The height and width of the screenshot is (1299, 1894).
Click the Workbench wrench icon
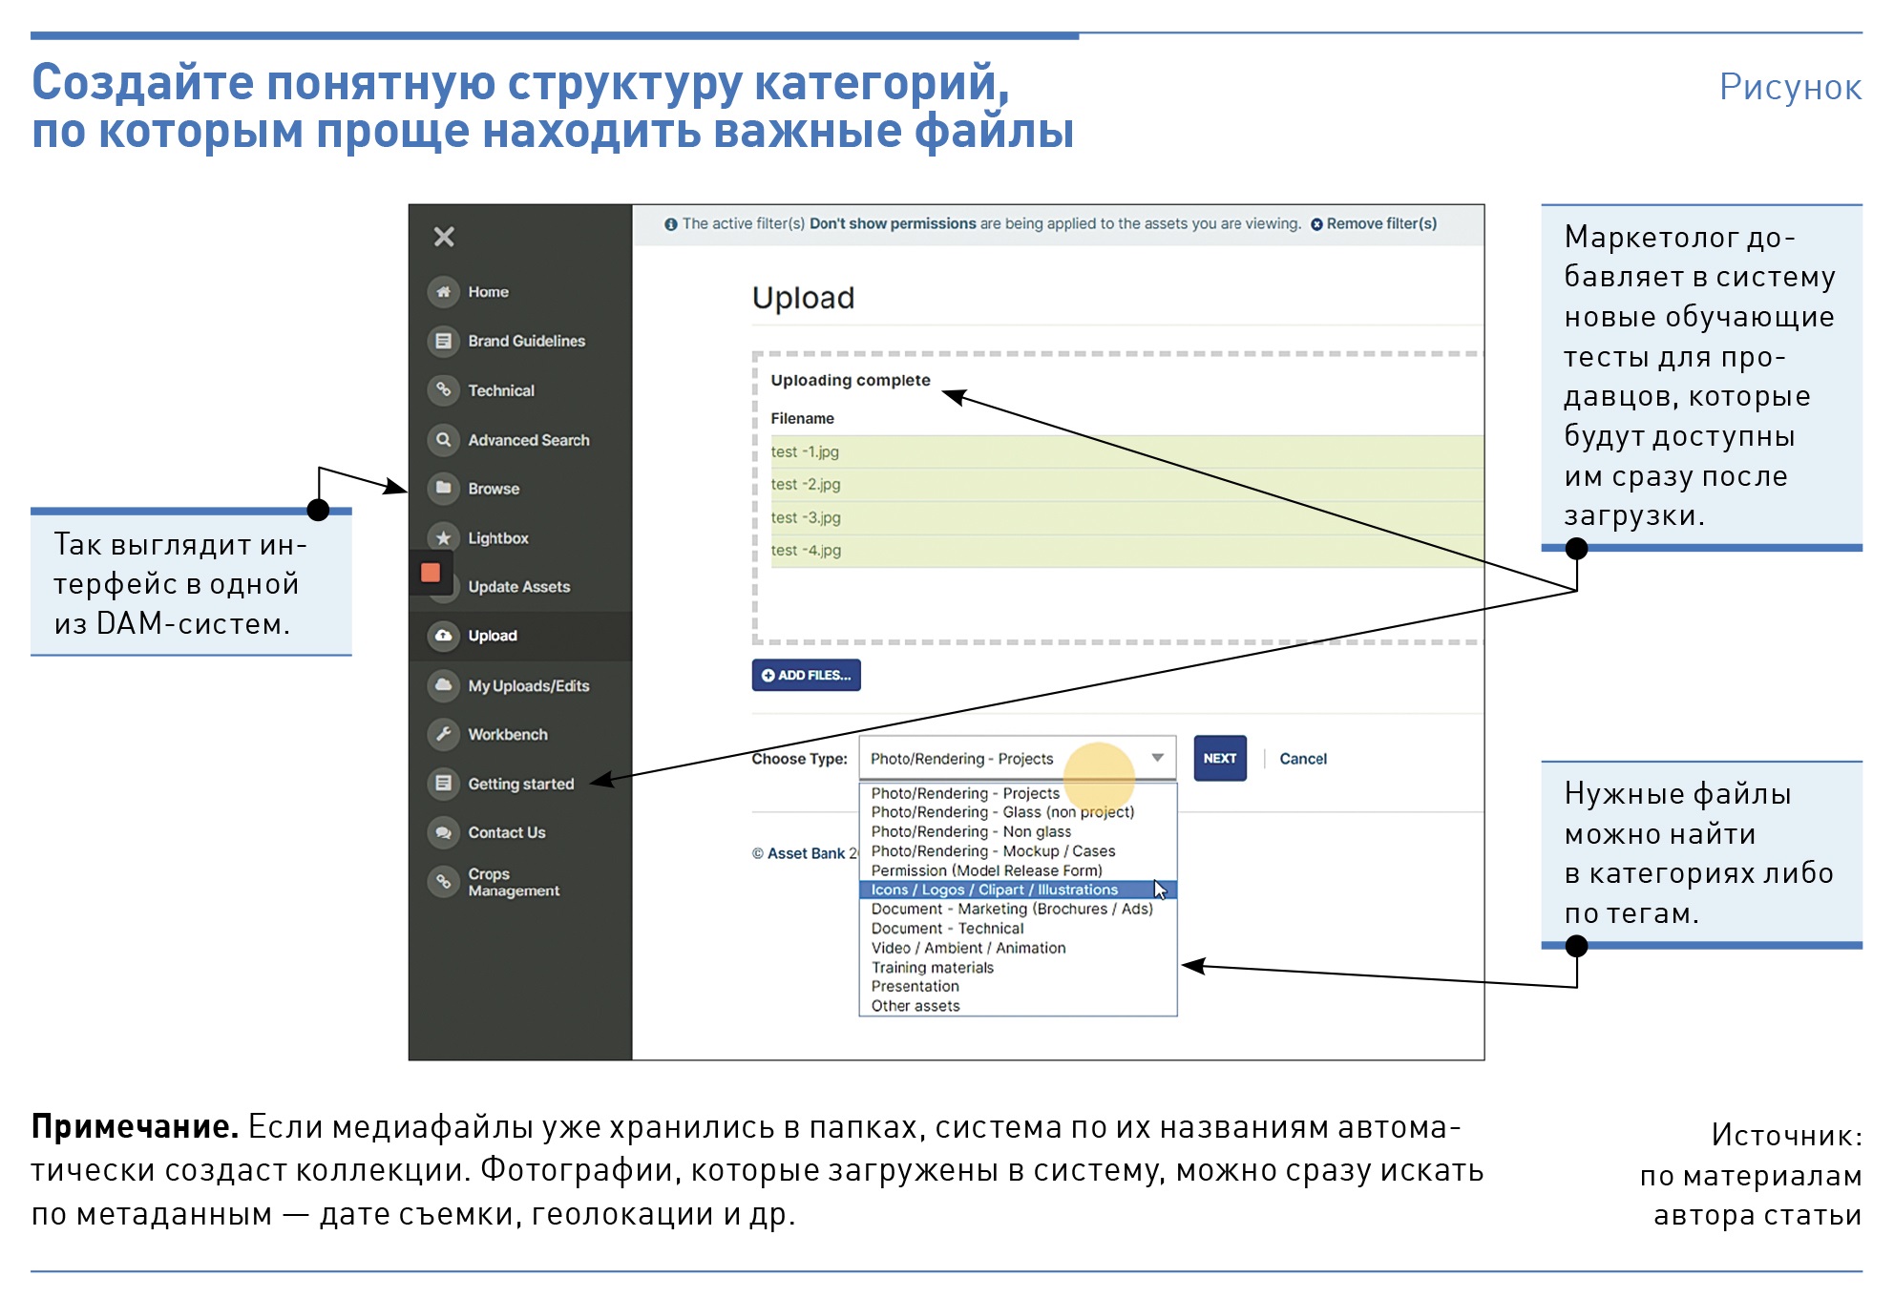click(x=443, y=734)
